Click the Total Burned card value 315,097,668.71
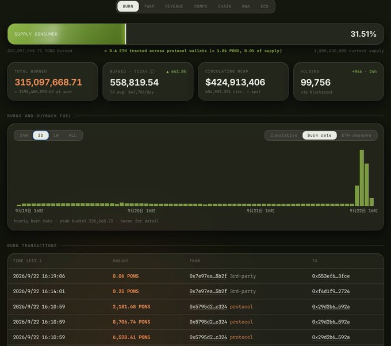This screenshot has width=391, height=346. coord(48,82)
